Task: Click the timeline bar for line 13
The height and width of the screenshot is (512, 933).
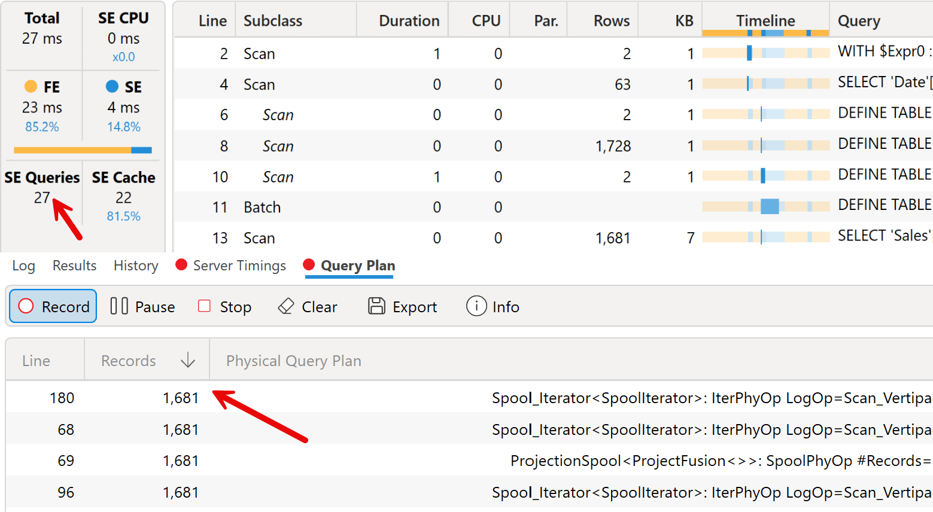Action: [x=765, y=237]
